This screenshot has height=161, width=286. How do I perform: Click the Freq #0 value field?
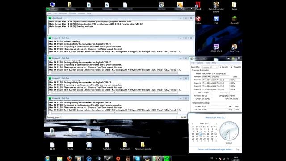(x=215, y=80)
